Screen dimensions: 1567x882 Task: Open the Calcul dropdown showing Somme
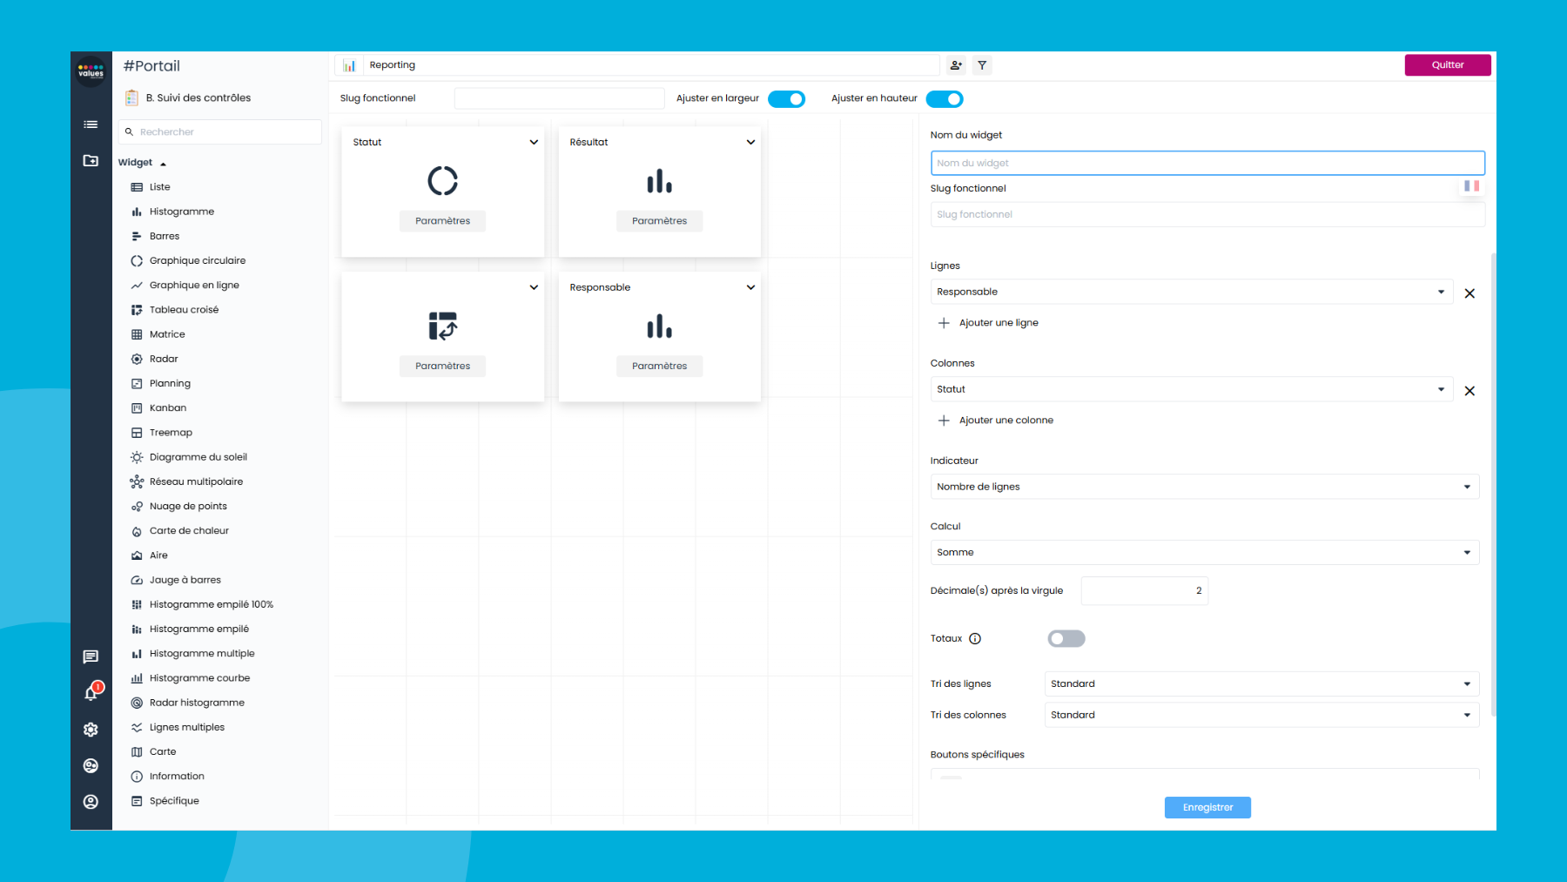pos(1203,551)
